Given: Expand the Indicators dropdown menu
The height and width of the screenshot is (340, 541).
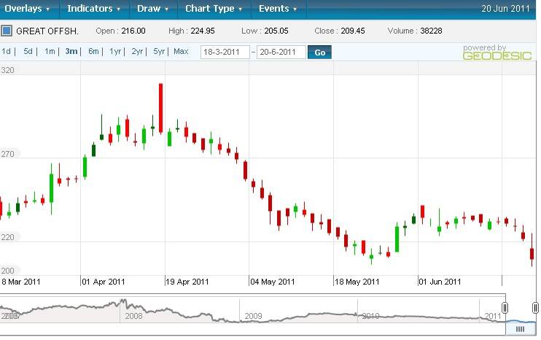Looking at the screenshot, I should pyautogui.click(x=95, y=9).
